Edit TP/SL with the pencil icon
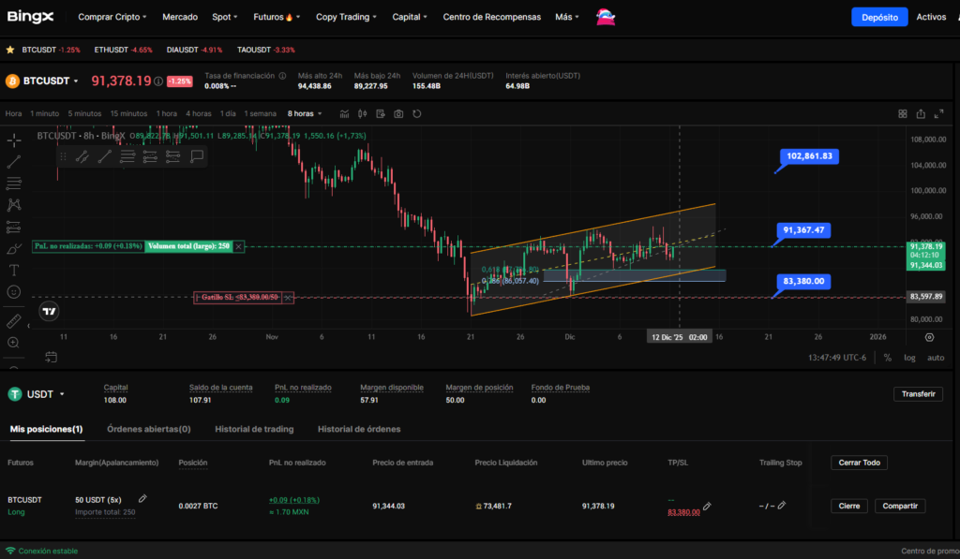 pos(707,507)
